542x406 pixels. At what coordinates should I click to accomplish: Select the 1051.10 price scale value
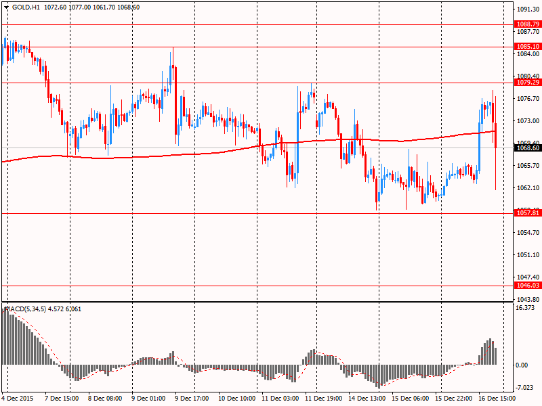[528, 255]
